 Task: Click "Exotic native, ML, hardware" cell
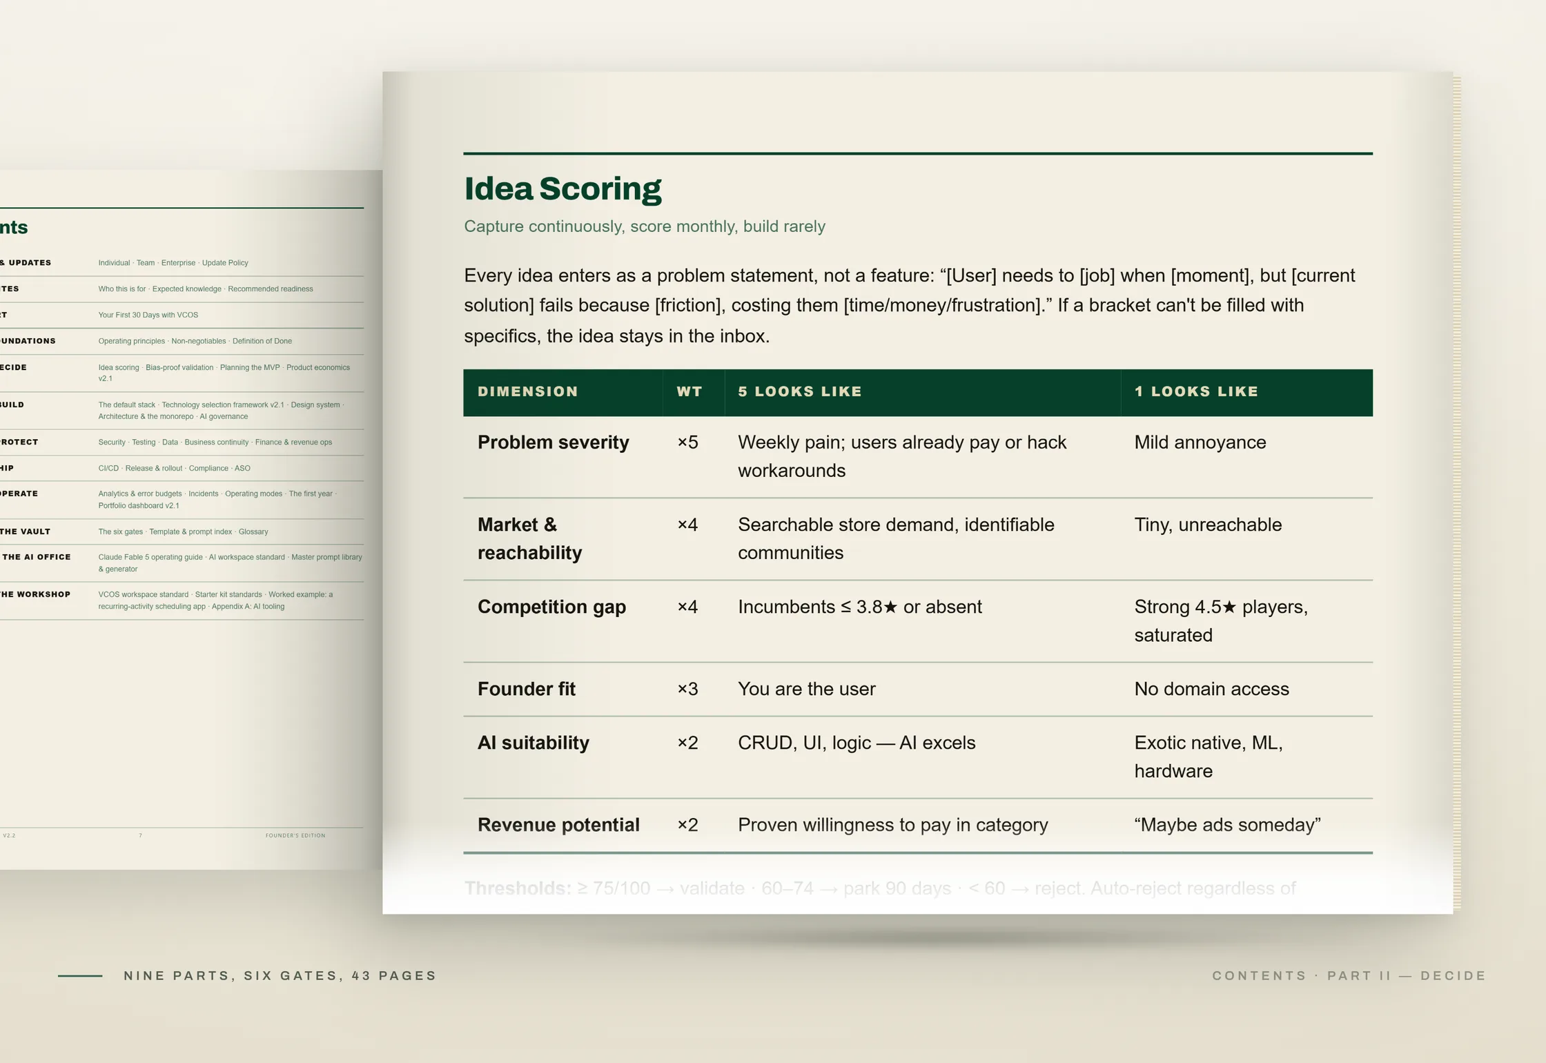(x=1209, y=757)
